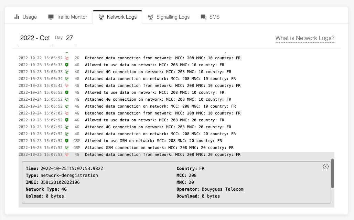This screenshot has height=220, width=354.
Task: Select the 15:07:52 Attached data connection row
Action: (155, 134)
